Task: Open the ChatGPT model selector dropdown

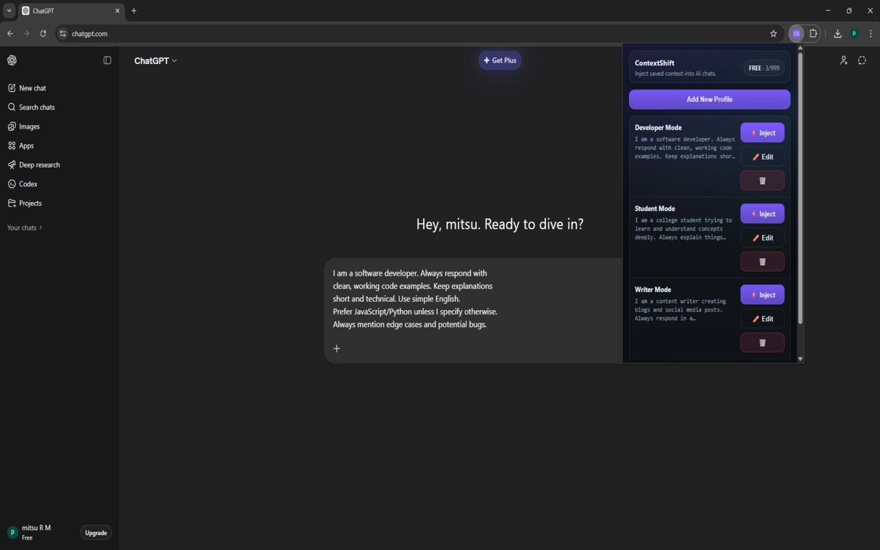Action: 155,60
